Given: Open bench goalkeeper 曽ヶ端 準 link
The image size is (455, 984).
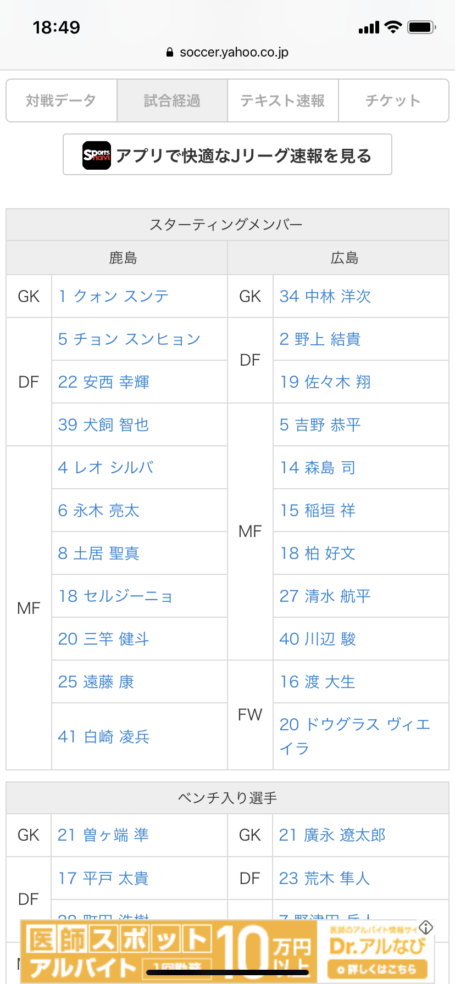Looking at the screenshot, I should tap(103, 835).
